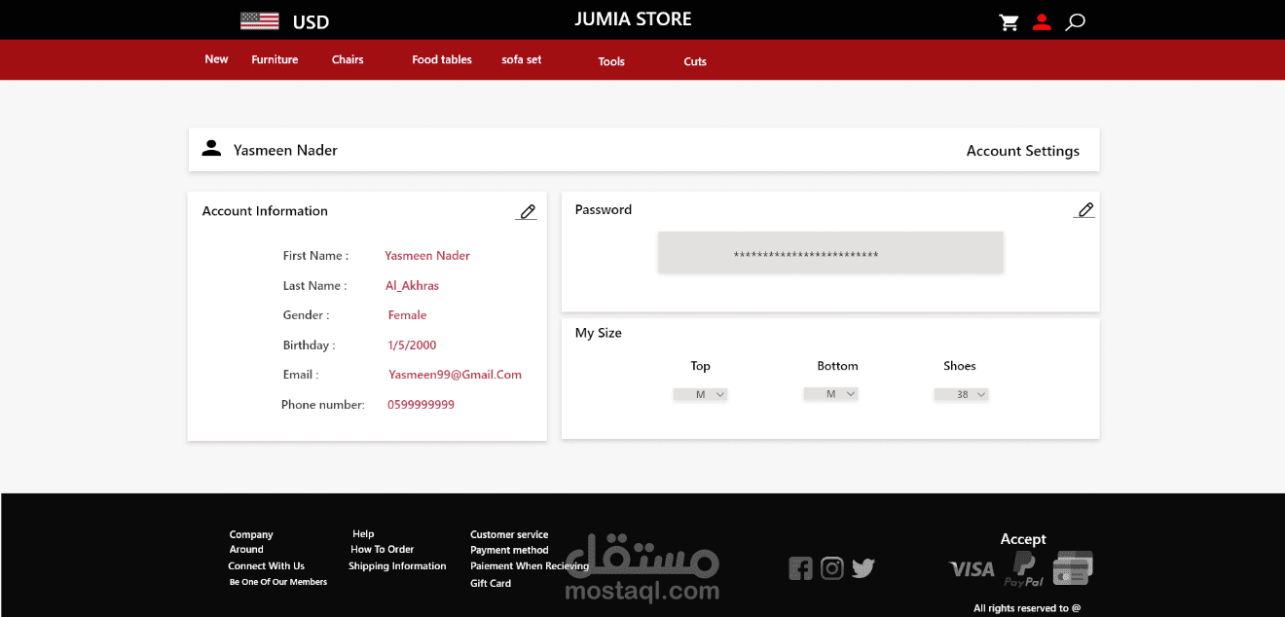Select the First Name value Yasmeen Nader

(427, 256)
